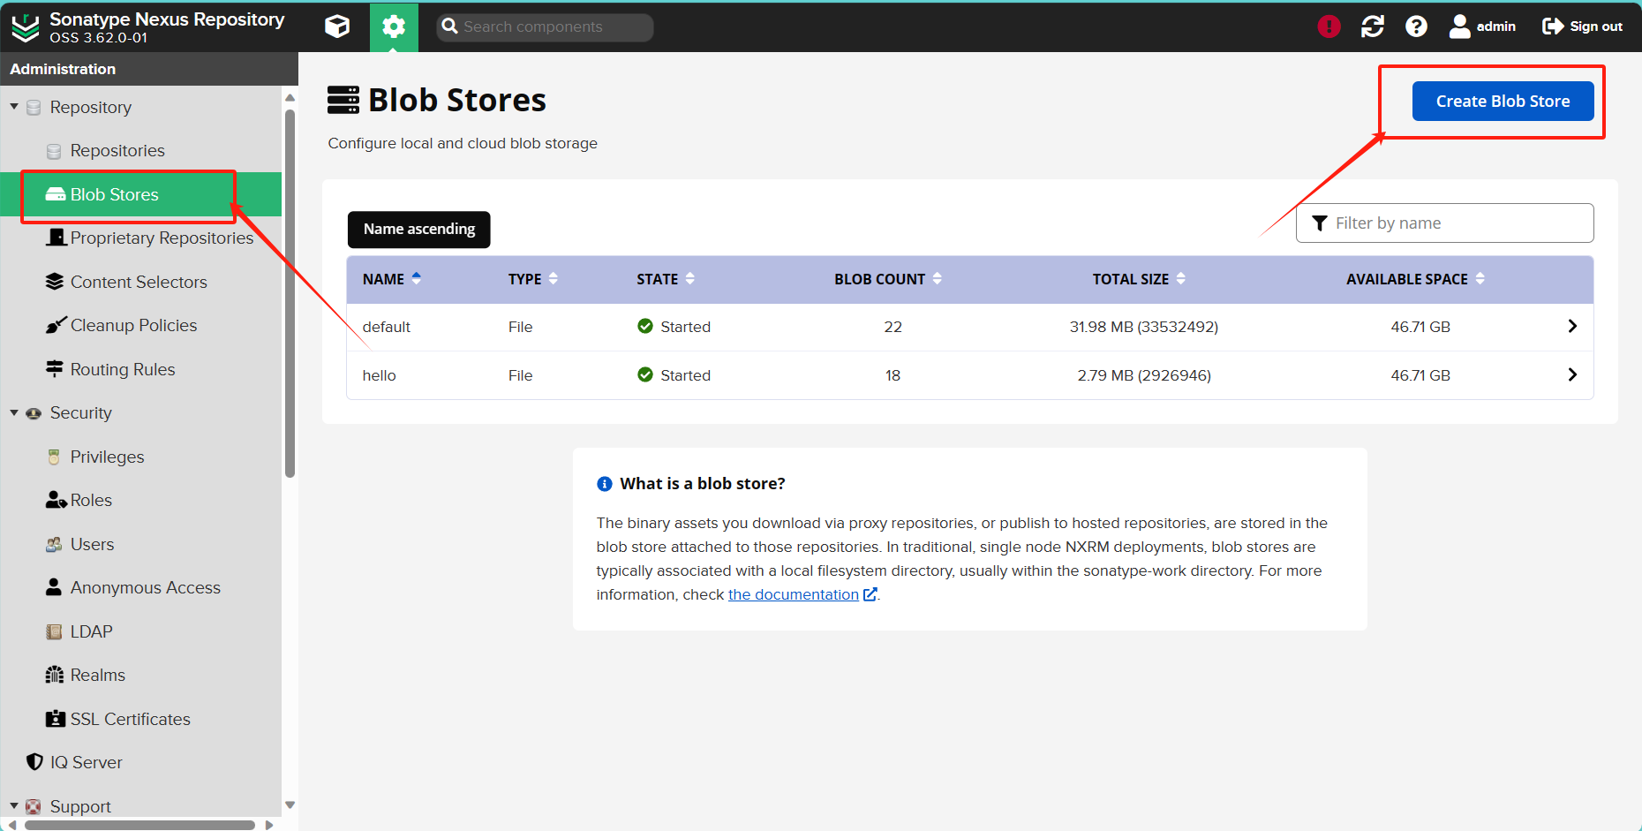Open Anonymous Access settings
1642x831 pixels.
(x=146, y=587)
